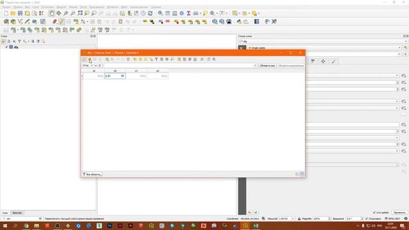Open the object filter dropdown below the attribute table
The height and width of the screenshot is (230, 409).
(92, 174)
